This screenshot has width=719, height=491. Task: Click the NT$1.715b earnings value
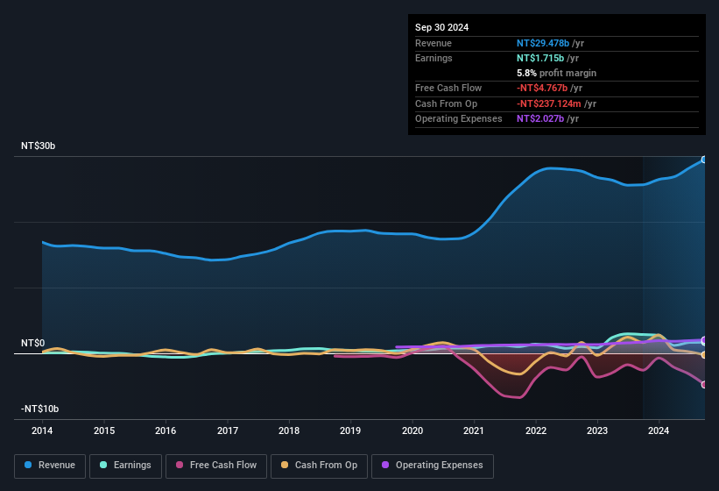pyautogui.click(x=540, y=58)
